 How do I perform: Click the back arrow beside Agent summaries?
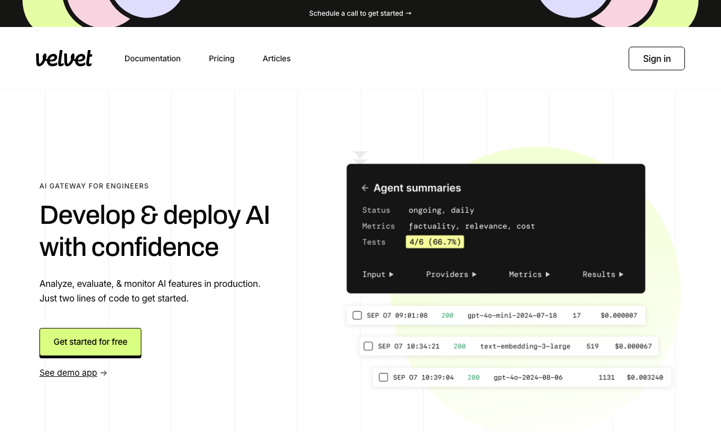coord(365,188)
